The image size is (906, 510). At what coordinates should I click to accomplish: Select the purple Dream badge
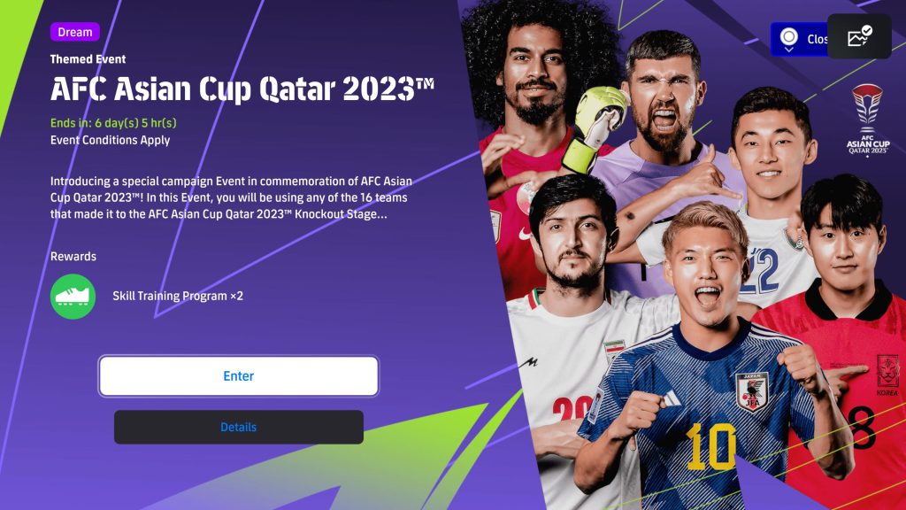[75, 32]
